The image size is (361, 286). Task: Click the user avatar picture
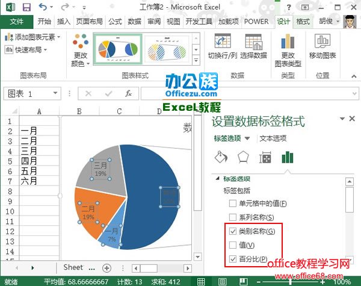[350, 22]
